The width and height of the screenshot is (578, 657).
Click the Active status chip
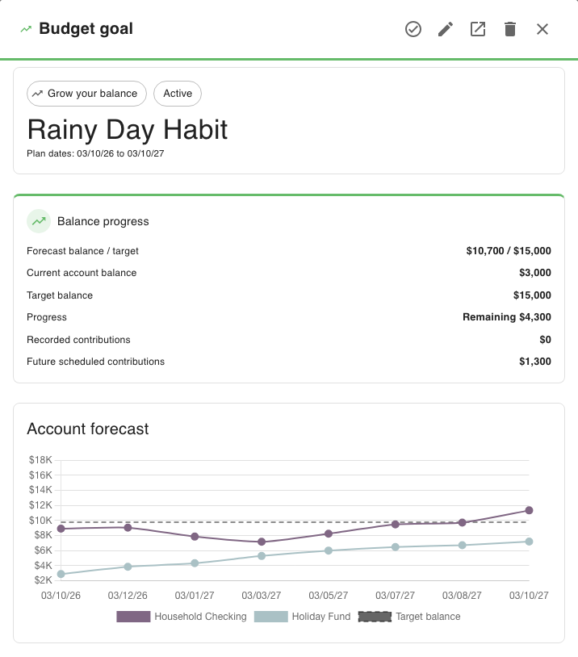pos(178,94)
